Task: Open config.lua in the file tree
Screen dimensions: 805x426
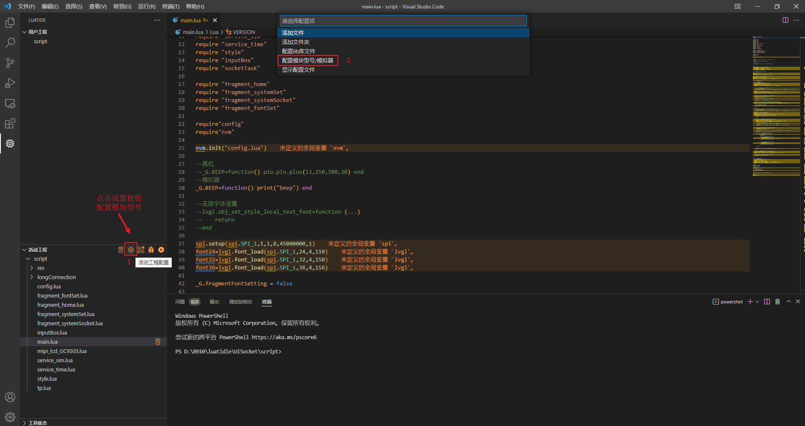Action: [49, 287]
